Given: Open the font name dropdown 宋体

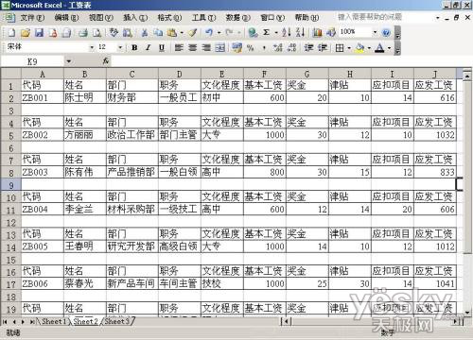Looking at the screenshot, I should (92, 48).
